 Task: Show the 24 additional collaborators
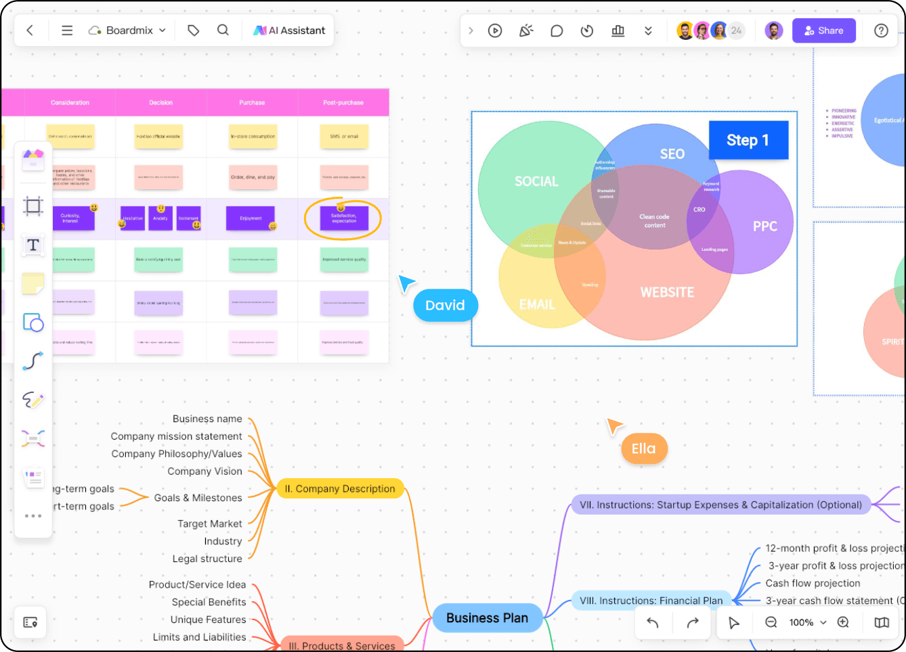tap(736, 30)
